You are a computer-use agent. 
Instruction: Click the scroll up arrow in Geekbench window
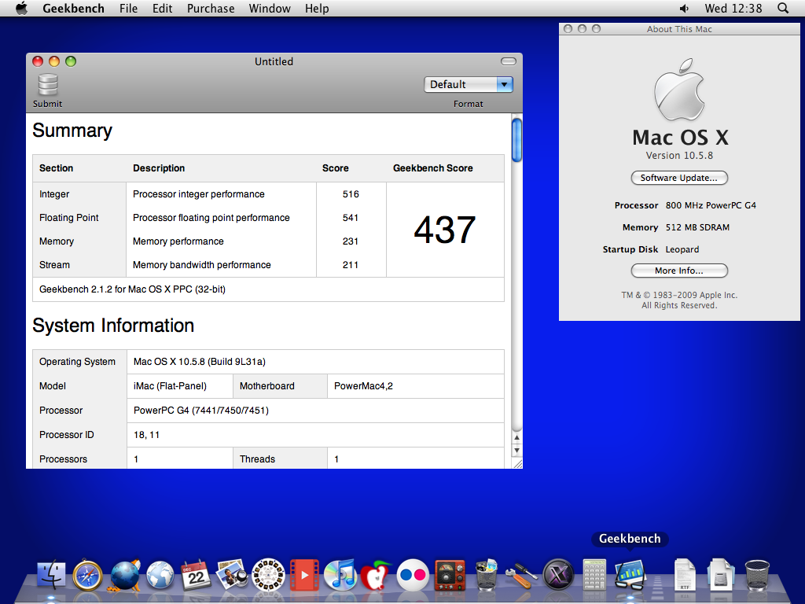click(x=517, y=437)
